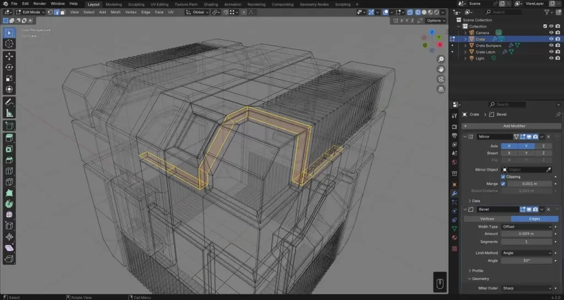Click the hand pan view icon

click(441, 69)
